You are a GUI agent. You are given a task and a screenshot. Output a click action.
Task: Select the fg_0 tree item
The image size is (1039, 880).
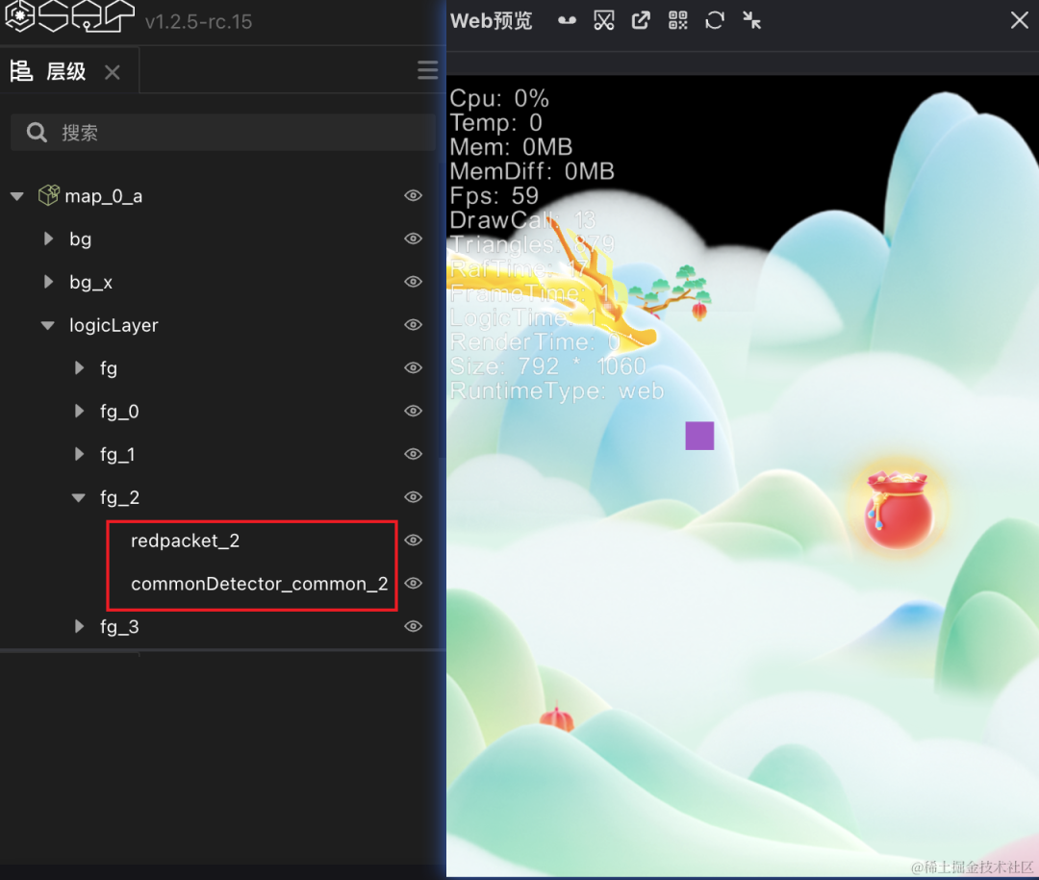click(x=119, y=412)
